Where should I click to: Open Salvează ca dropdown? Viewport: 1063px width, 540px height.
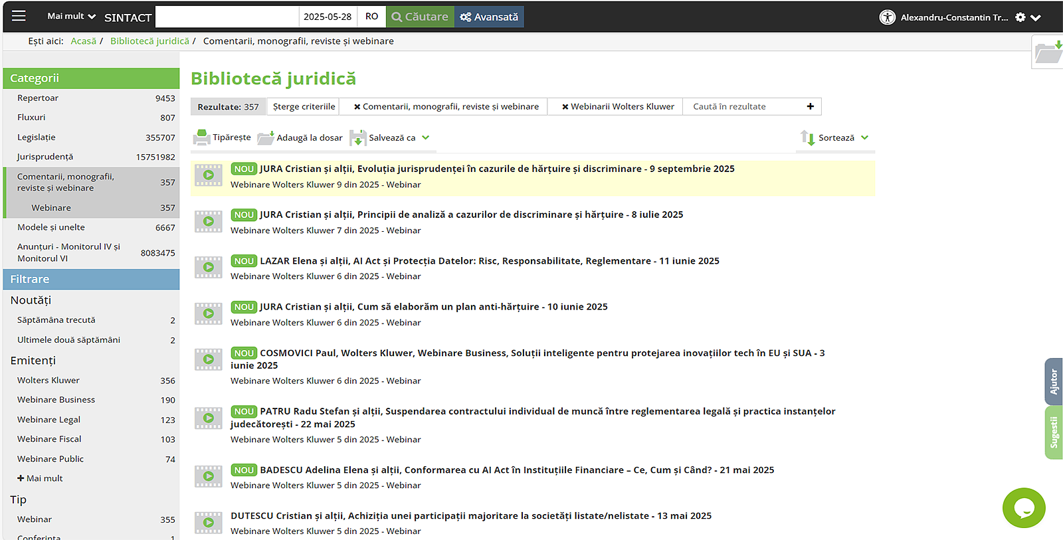click(390, 137)
